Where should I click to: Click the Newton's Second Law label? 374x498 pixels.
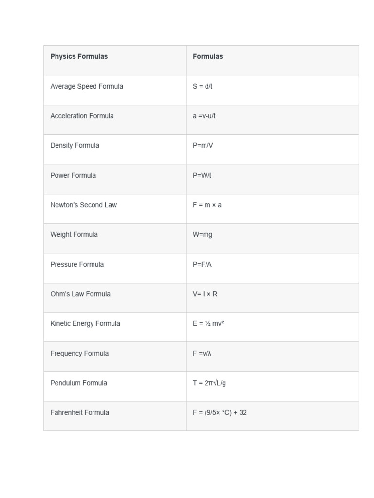coord(83,205)
